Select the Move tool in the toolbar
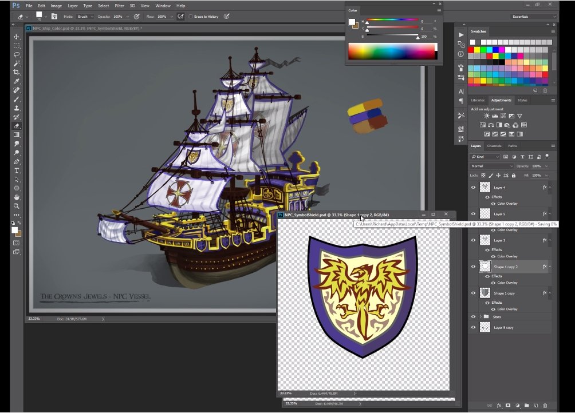Image resolution: width=575 pixels, height=413 pixels. 17,37
